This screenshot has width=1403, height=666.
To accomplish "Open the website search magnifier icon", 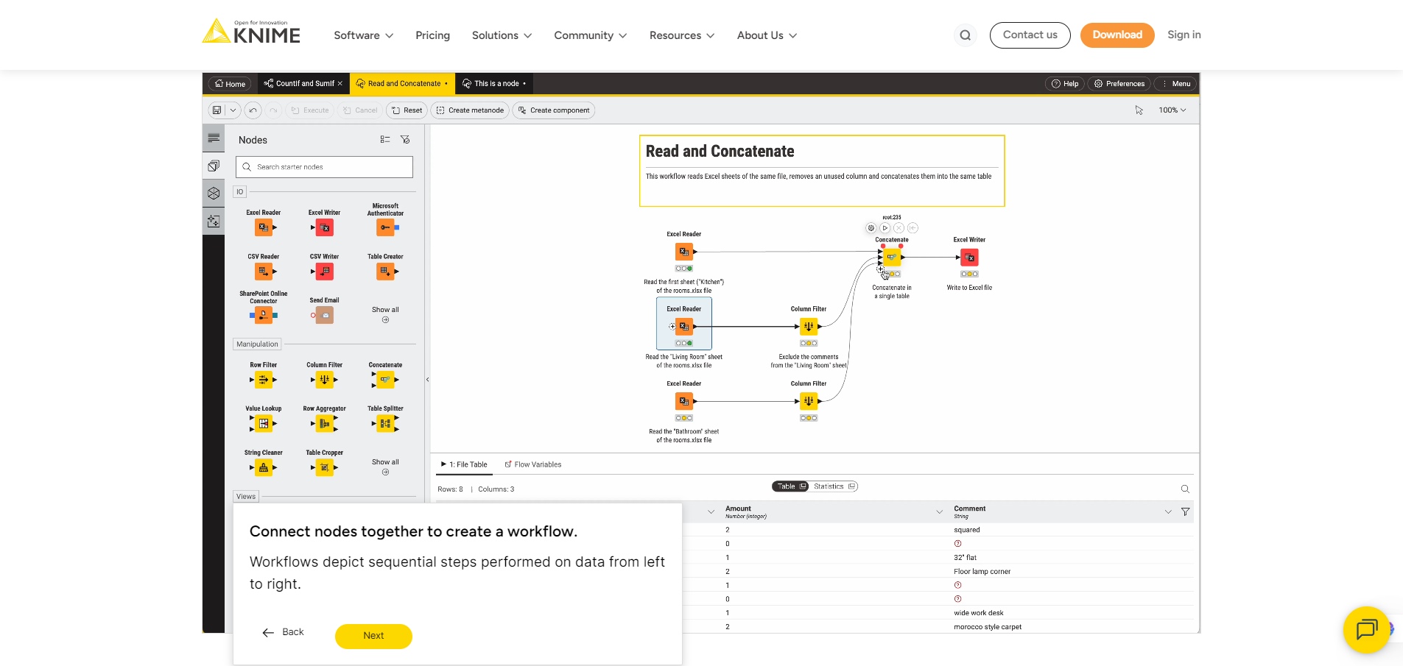I will [x=965, y=35].
